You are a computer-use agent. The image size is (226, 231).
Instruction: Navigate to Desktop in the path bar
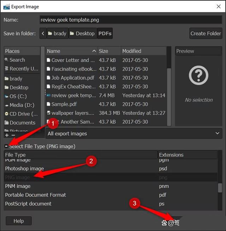(82, 34)
